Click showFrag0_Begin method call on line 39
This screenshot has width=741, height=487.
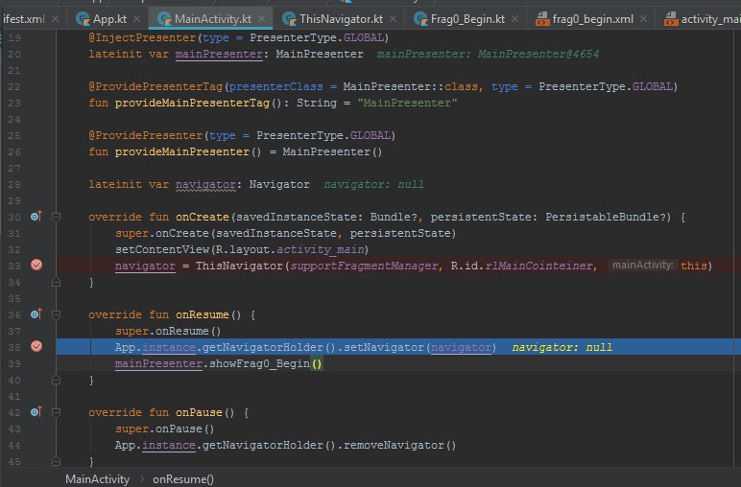click(x=259, y=364)
